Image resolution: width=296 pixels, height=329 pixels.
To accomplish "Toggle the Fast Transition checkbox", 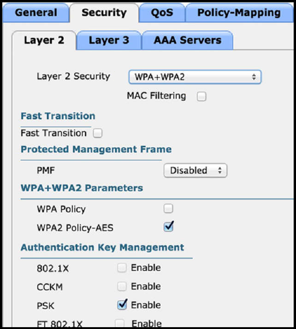I will (x=98, y=133).
